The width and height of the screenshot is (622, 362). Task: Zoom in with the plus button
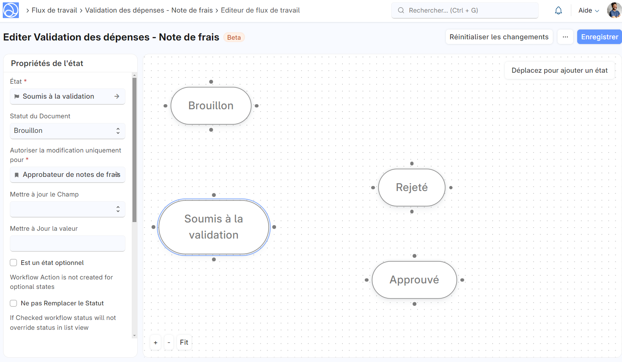click(x=156, y=343)
